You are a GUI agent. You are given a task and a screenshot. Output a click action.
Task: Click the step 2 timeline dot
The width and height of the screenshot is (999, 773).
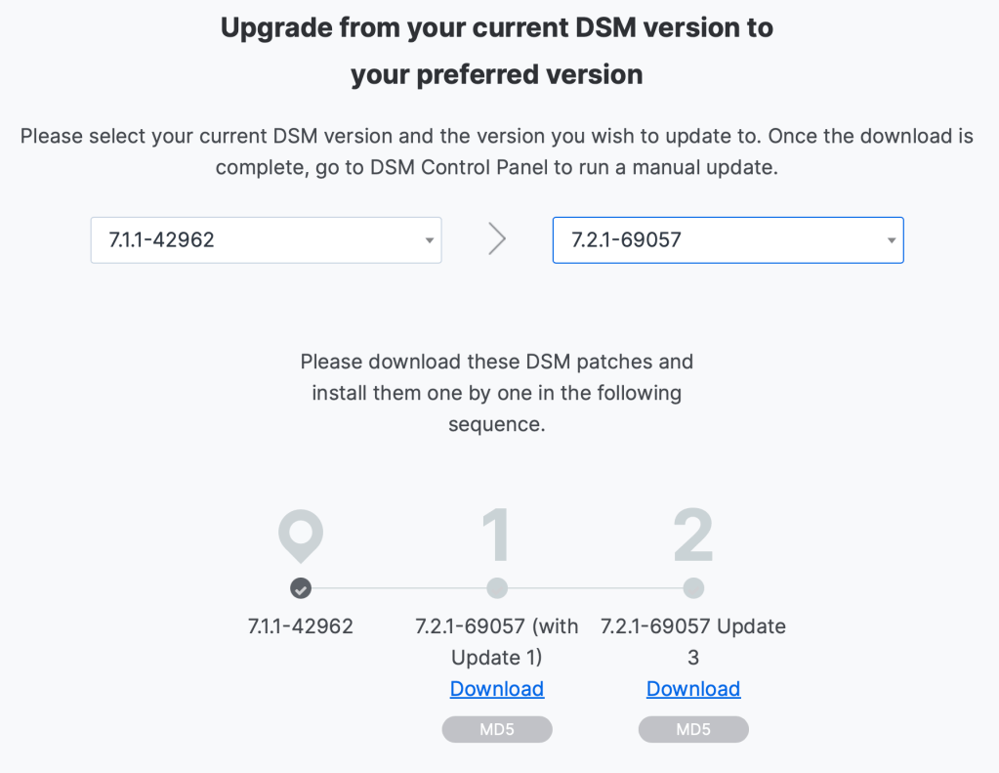tap(693, 588)
